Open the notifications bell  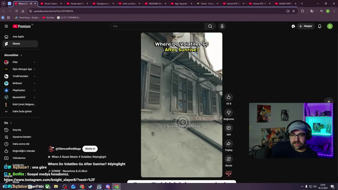pyautogui.click(x=320, y=26)
